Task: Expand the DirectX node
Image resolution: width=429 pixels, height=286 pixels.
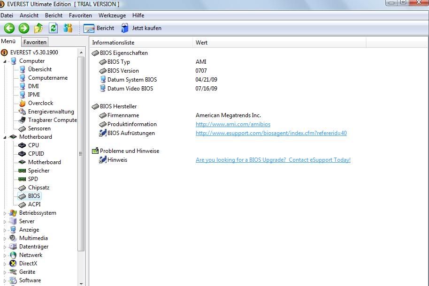Action: coord(5,264)
